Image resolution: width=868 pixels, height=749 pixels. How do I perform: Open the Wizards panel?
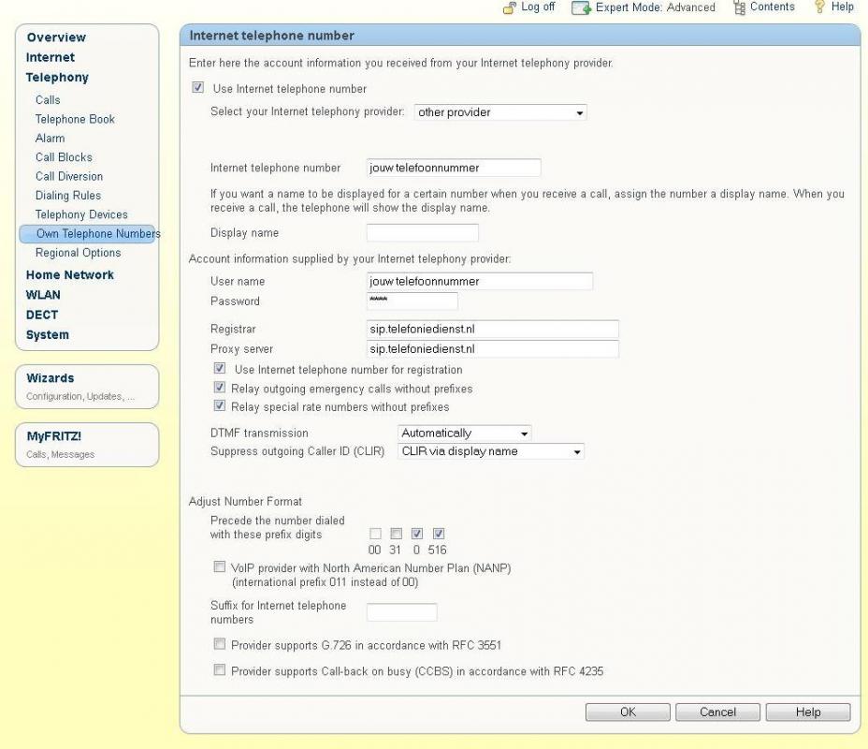[87, 386]
